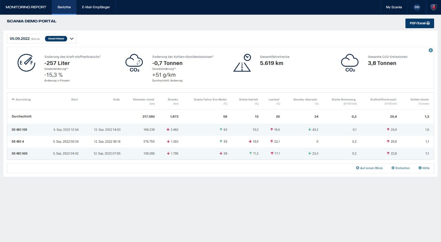This screenshot has height=242, width=441.
Task: Click the red up arrow beside 22,8
Action: [388, 154]
